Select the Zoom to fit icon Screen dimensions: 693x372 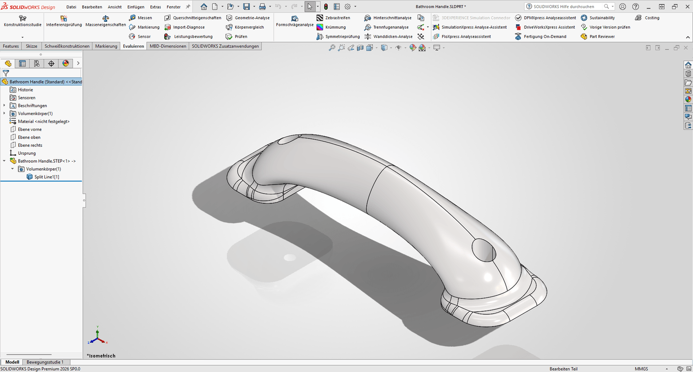click(333, 47)
